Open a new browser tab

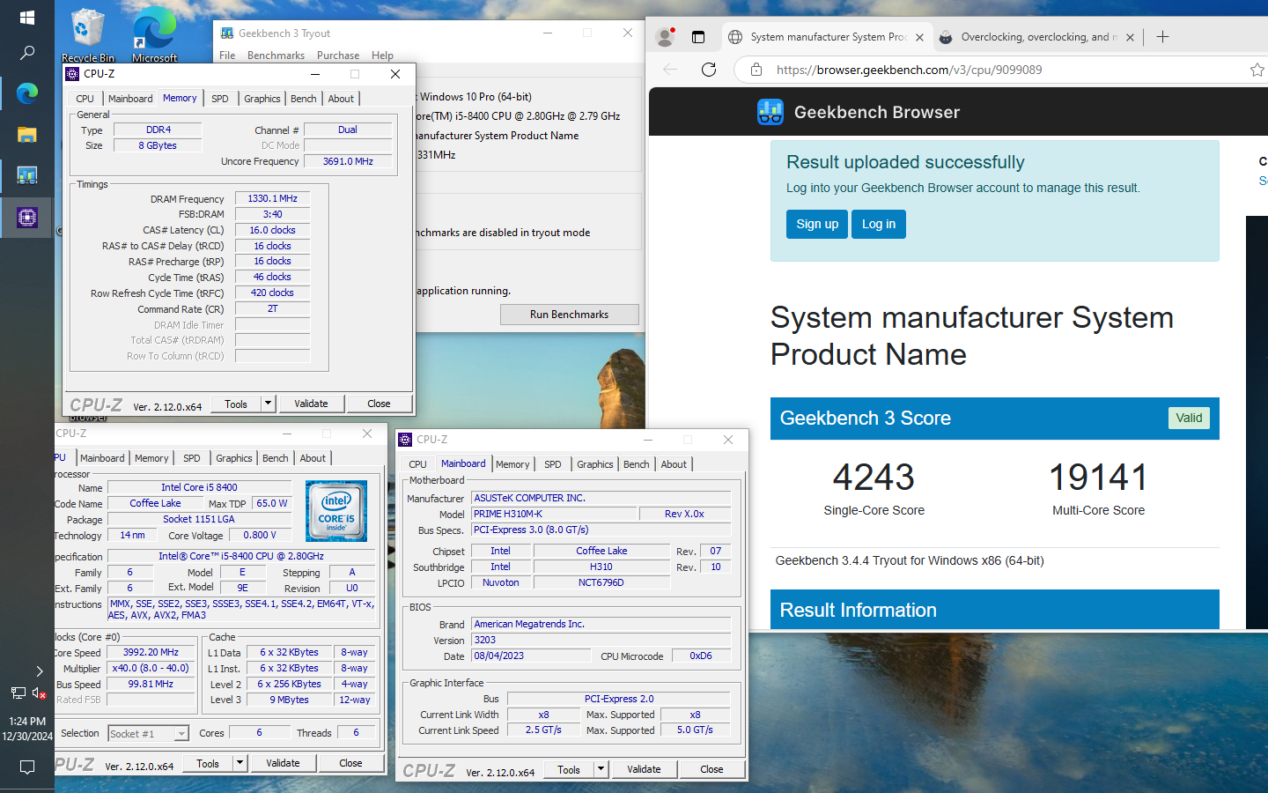coord(1162,37)
